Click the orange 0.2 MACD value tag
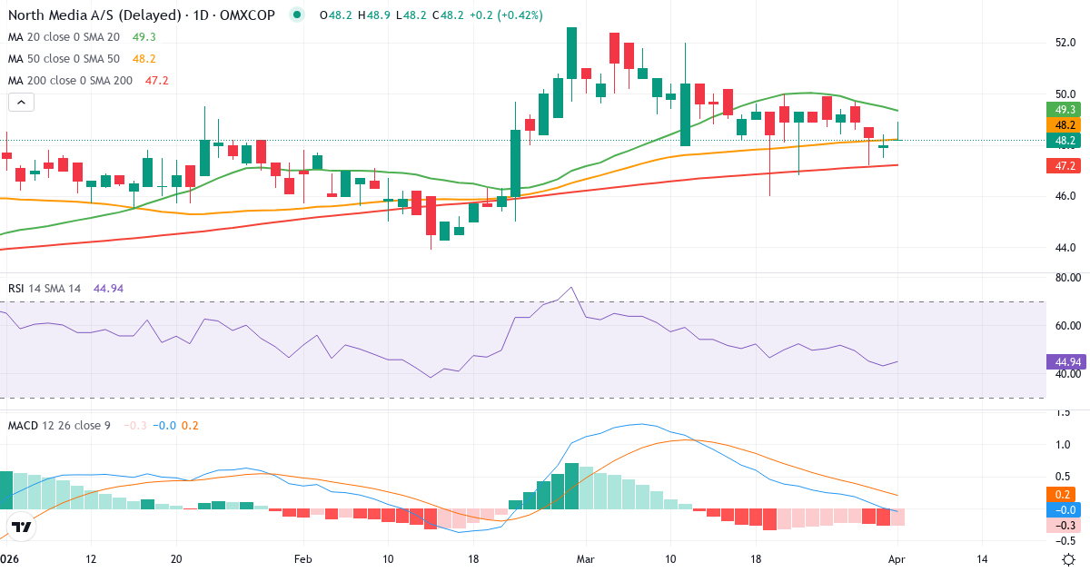Viewport: 1090px width, 572px height. 1061,493
